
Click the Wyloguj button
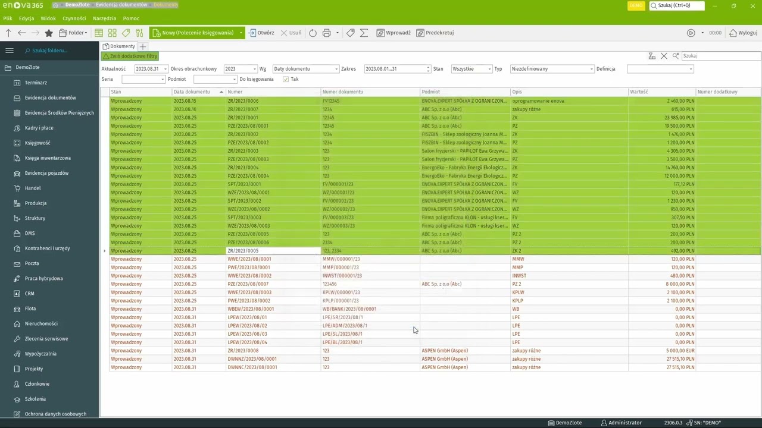[744, 33]
